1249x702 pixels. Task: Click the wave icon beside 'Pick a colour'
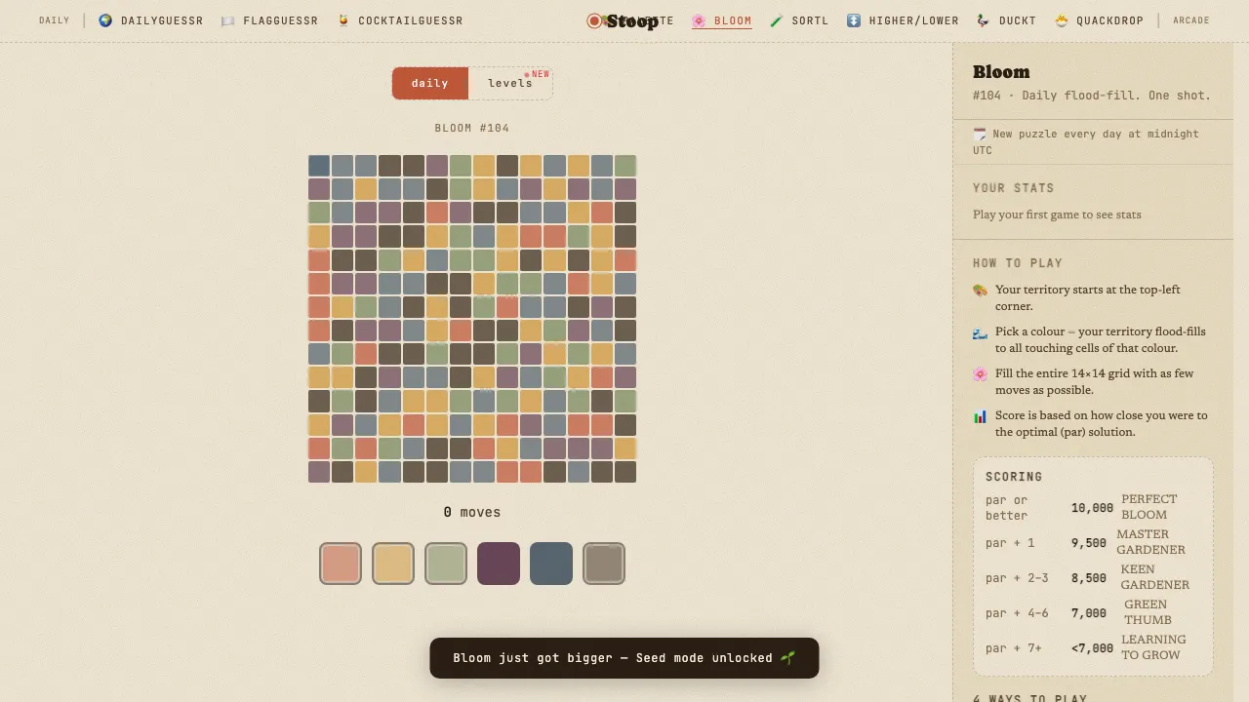coord(980,332)
